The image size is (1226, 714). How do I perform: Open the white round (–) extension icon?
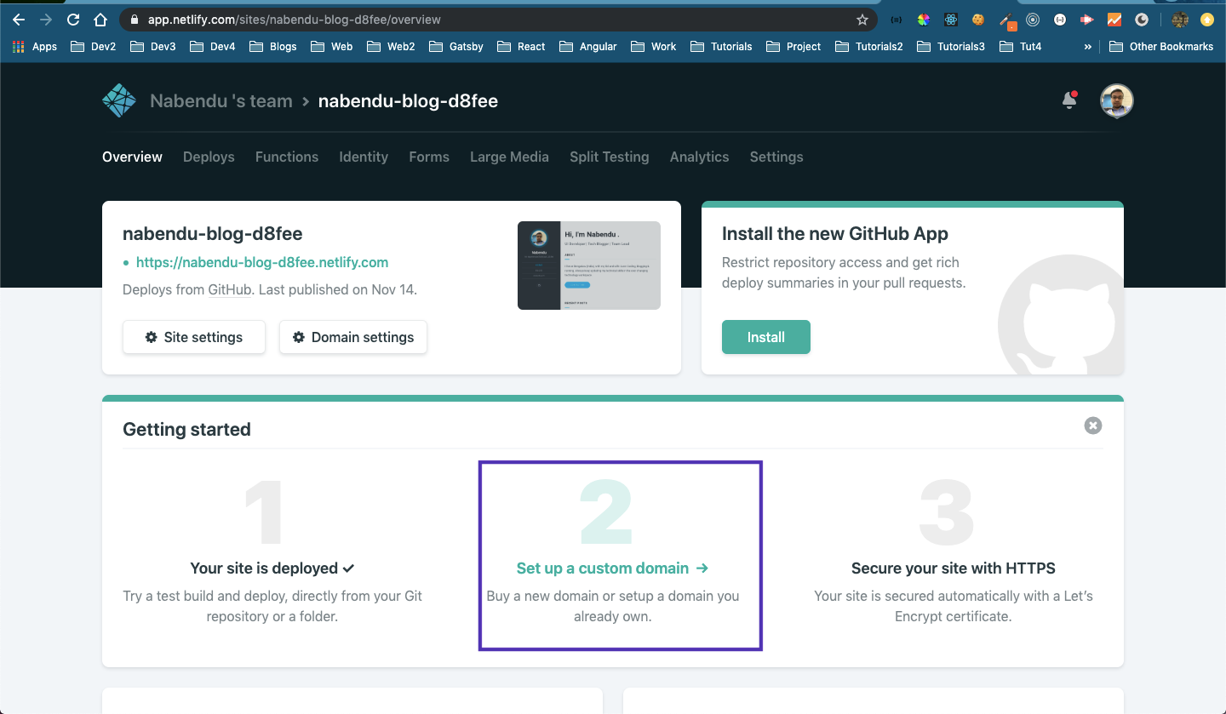[1060, 20]
